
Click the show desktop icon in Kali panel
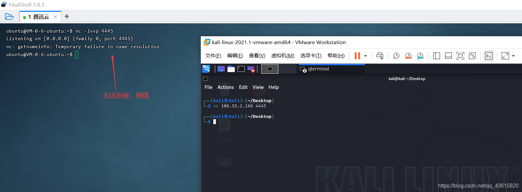tap(221, 69)
